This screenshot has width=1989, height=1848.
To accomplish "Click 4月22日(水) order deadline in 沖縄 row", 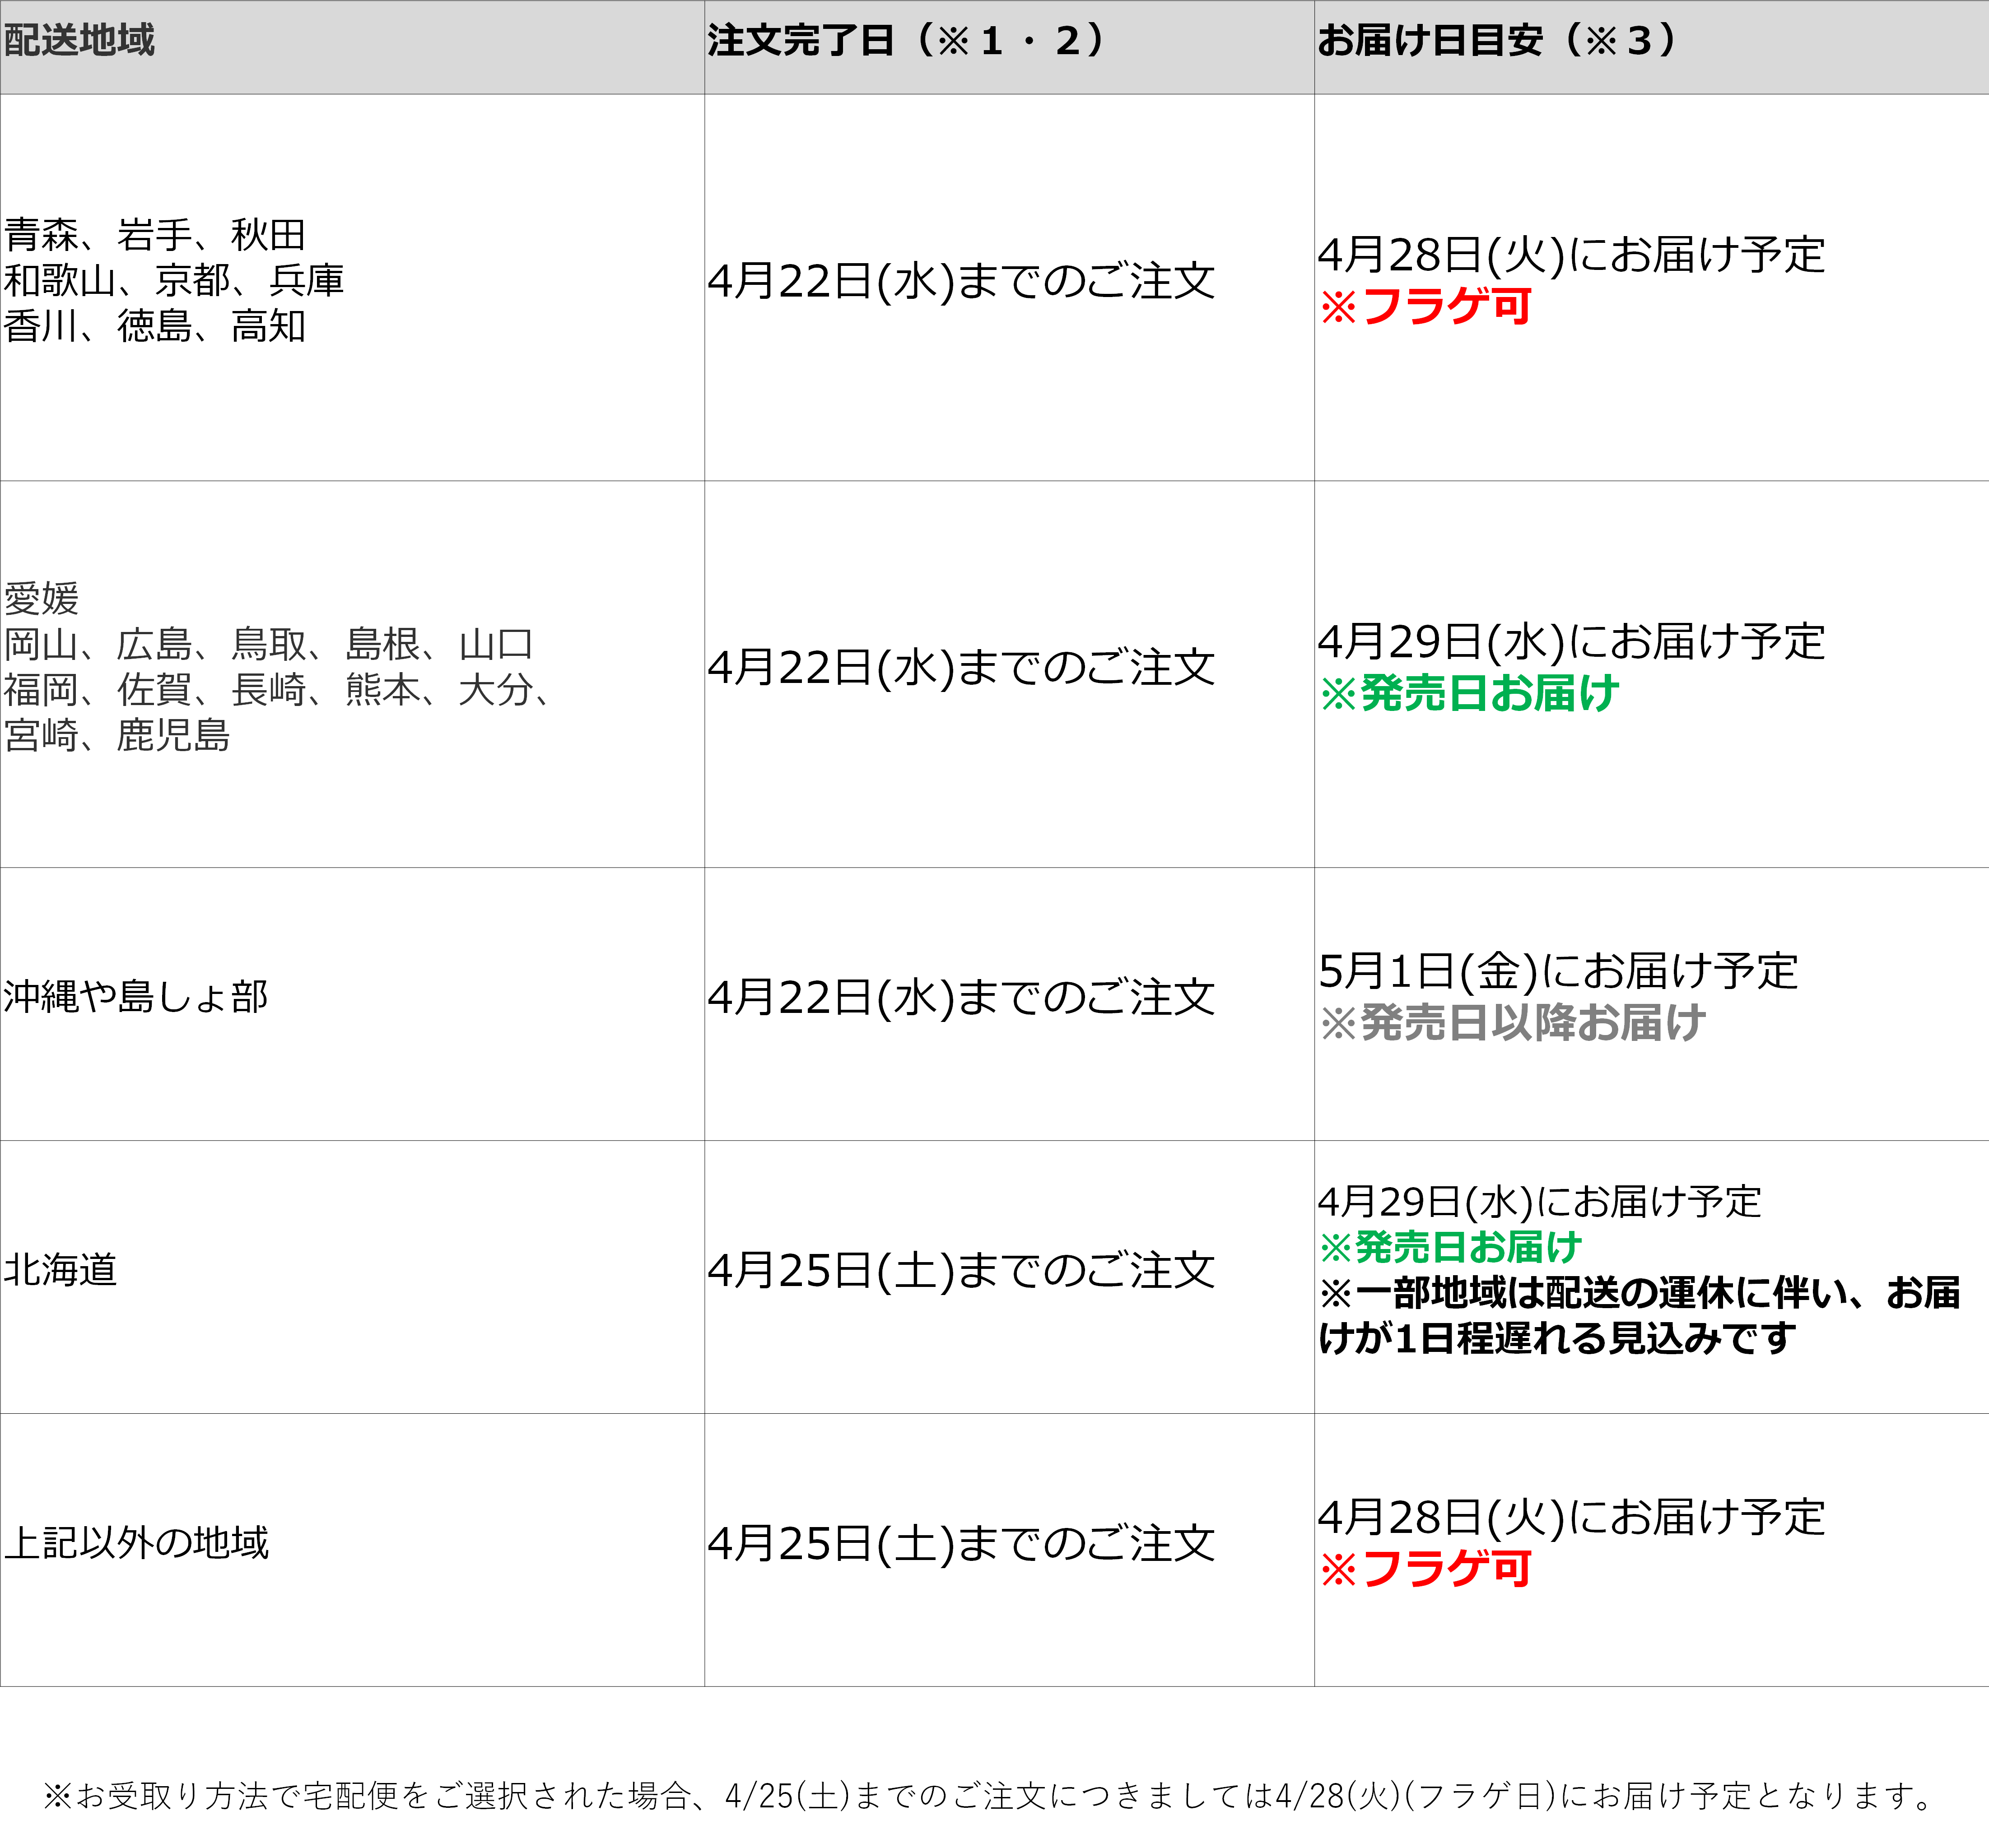I will click(961, 997).
